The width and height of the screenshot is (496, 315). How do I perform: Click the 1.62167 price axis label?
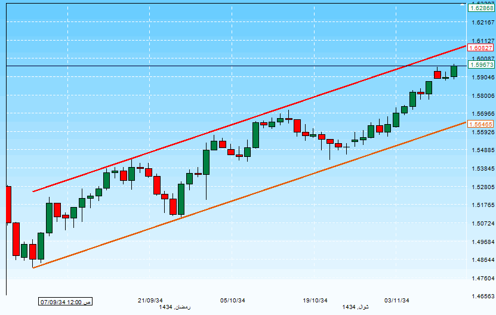[483, 23]
